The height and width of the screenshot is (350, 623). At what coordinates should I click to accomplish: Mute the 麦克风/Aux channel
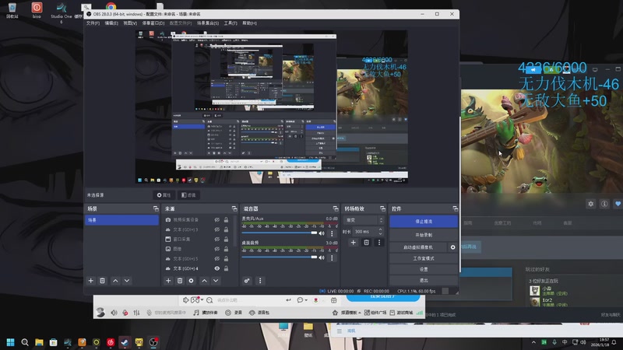coord(322,233)
